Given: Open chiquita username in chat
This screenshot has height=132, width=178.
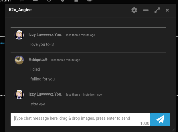Looking at the screenshot, I should (38, 60).
